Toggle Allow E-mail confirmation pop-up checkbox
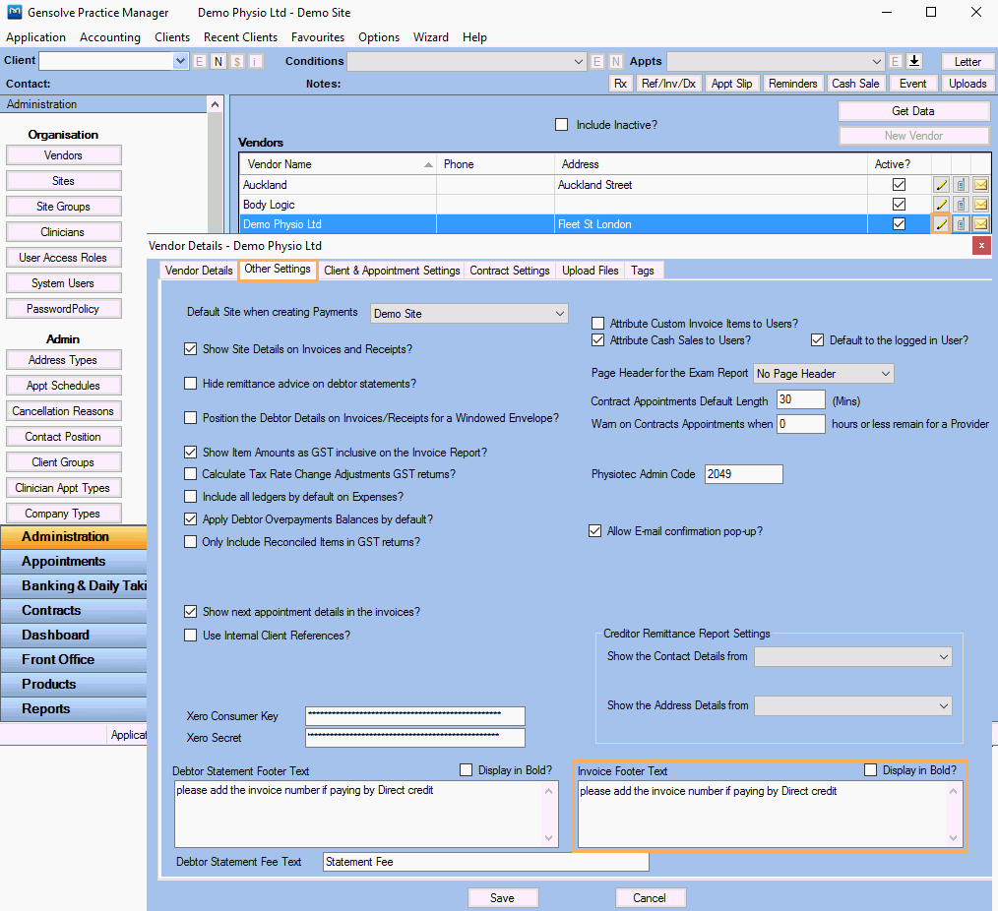This screenshot has height=911, width=998. [595, 531]
